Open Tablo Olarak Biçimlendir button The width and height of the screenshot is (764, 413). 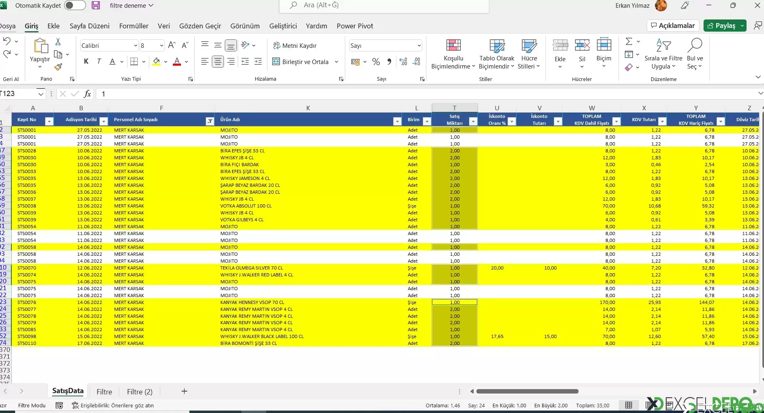(497, 54)
